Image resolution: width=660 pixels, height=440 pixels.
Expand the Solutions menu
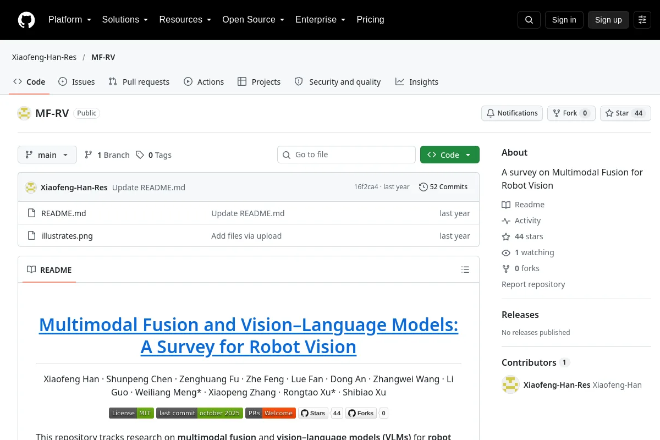[125, 20]
